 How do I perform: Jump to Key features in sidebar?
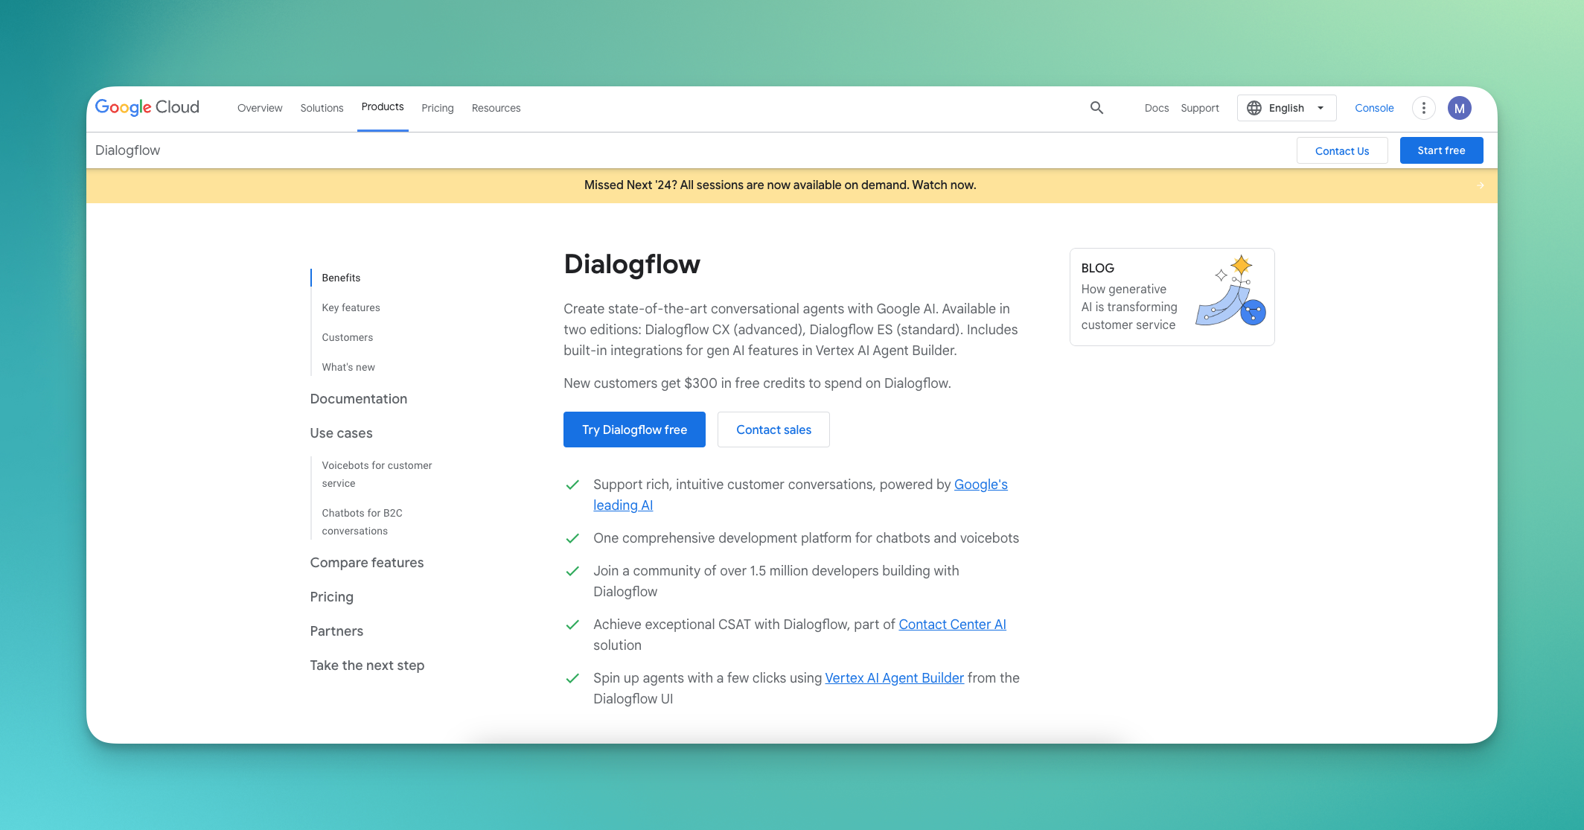351,307
